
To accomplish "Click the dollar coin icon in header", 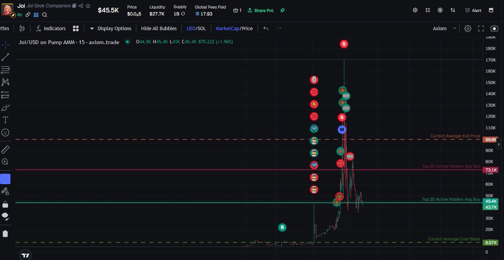I will (x=440, y=10).
